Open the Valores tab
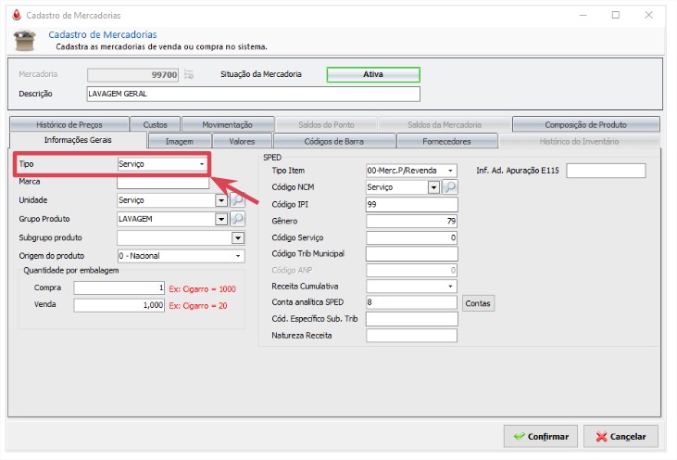Viewport: 677px width, 460px height. pos(242,141)
